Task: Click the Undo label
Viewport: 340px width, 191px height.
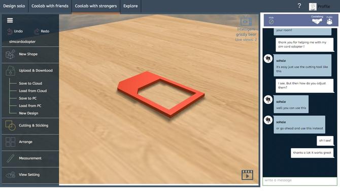Action: [18, 31]
